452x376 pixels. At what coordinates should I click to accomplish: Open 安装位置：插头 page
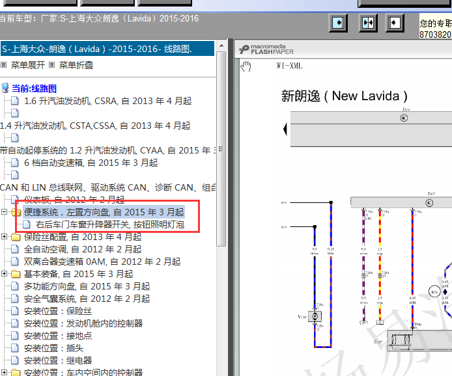53,349
